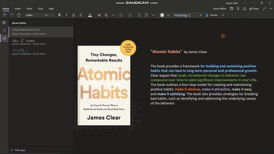Navigate forward with arrow in title bar
The width and height of the screenshot is (274, 154).
(x=12, y=3)
